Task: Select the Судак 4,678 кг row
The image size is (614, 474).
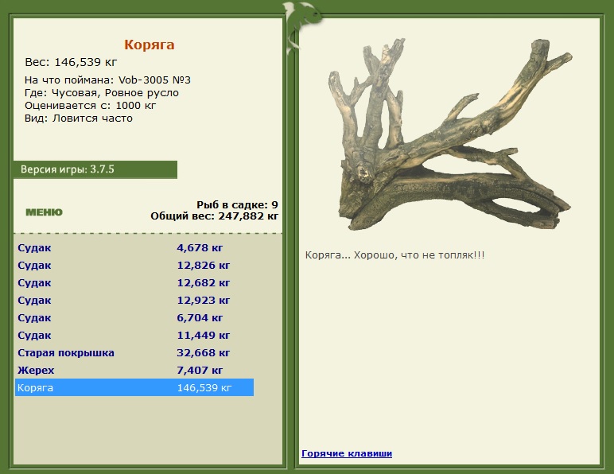Action: point(134,248)
